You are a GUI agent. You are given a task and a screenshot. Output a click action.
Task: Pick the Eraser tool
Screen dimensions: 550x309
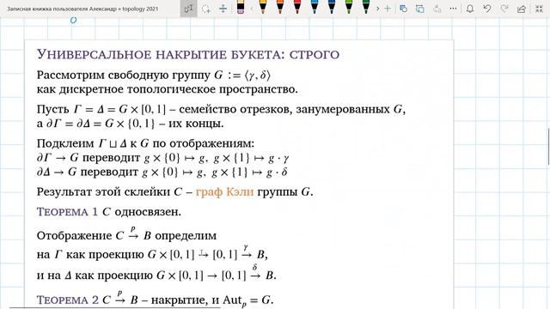pyautogui.click(x=241, y=7)
